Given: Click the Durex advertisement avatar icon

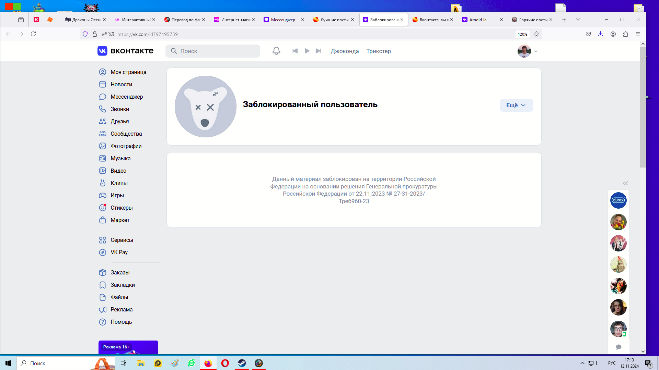Looking at the screenshot, I should [618, 200].
